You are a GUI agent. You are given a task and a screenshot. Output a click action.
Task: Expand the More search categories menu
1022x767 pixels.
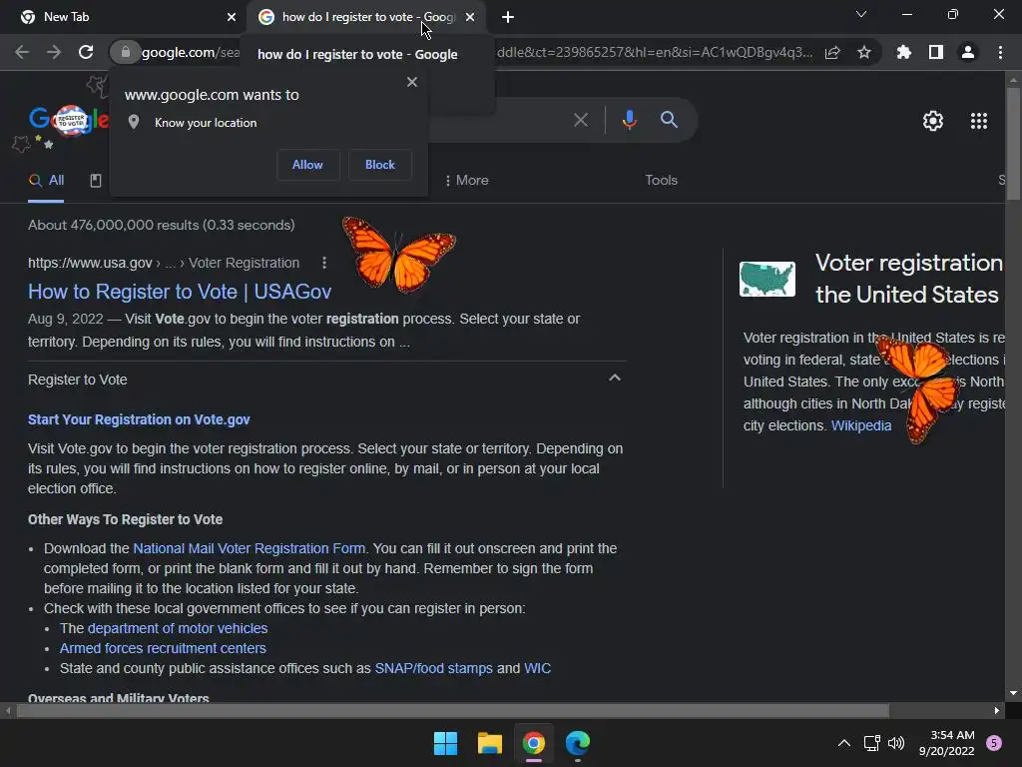(466, 181)
